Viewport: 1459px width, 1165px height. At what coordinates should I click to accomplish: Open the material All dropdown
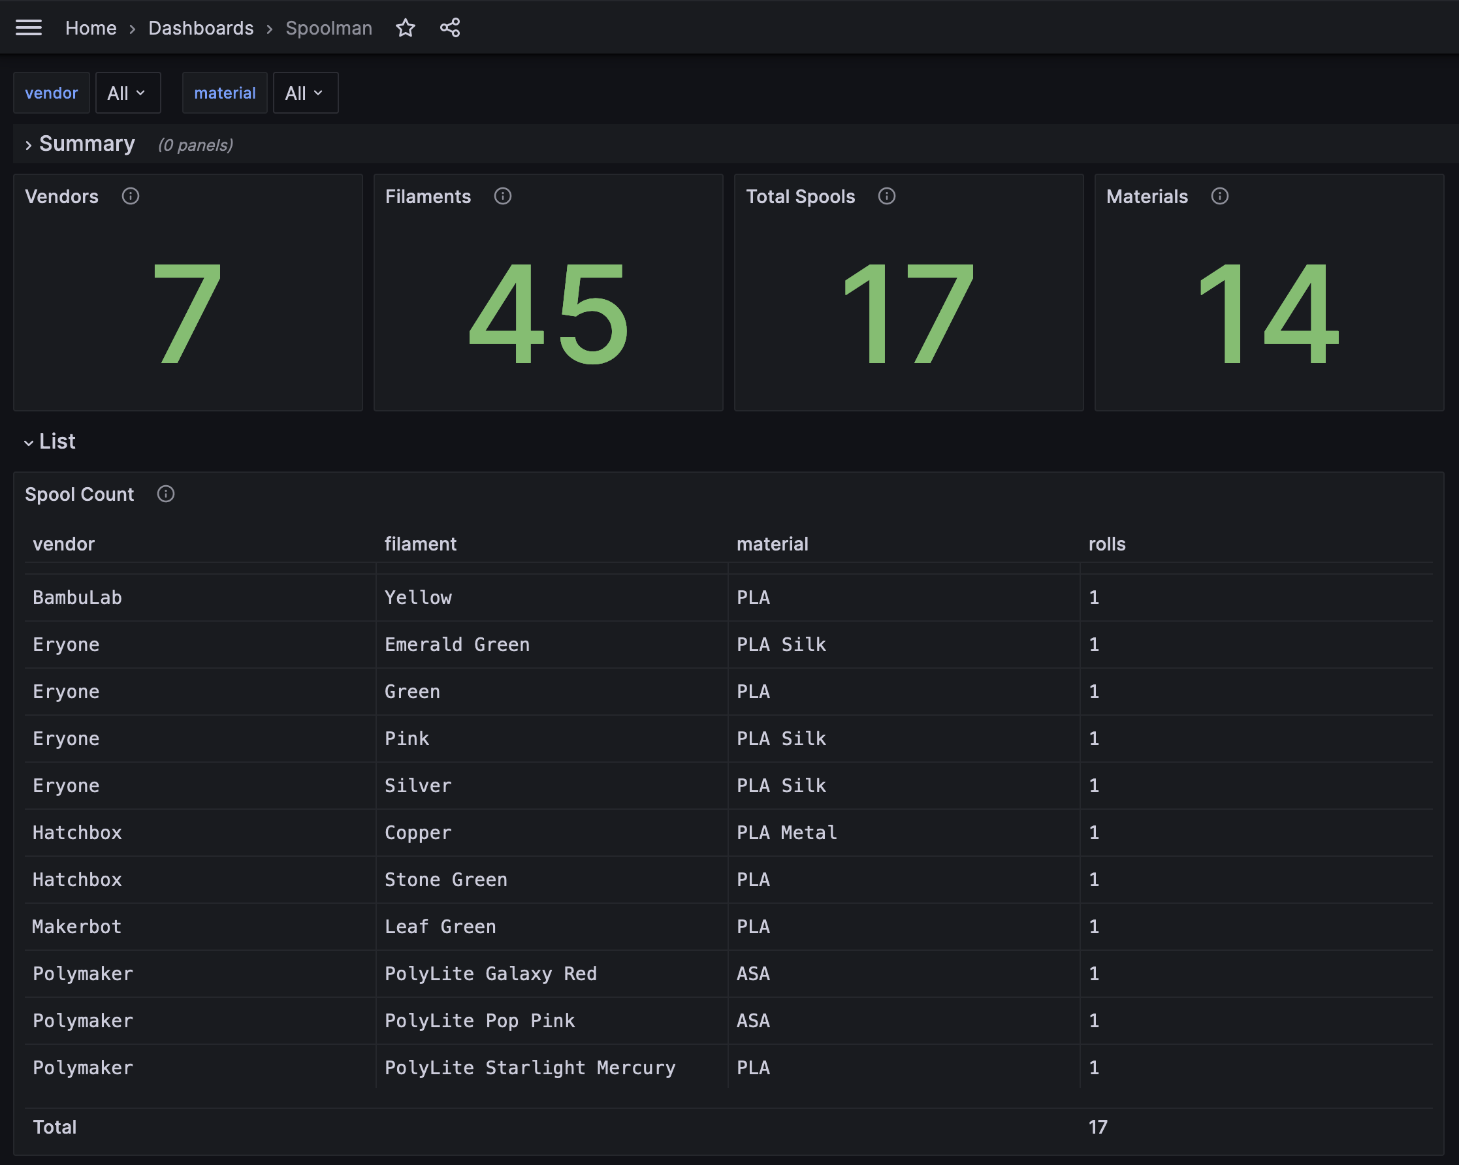point(305,93)
